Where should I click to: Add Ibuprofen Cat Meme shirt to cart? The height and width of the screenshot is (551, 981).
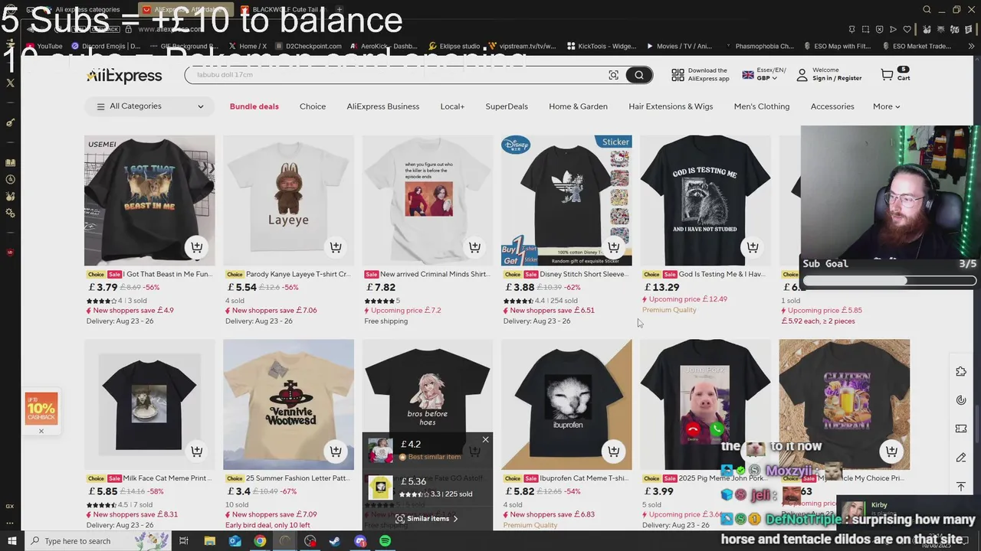(x=613, y=452)
